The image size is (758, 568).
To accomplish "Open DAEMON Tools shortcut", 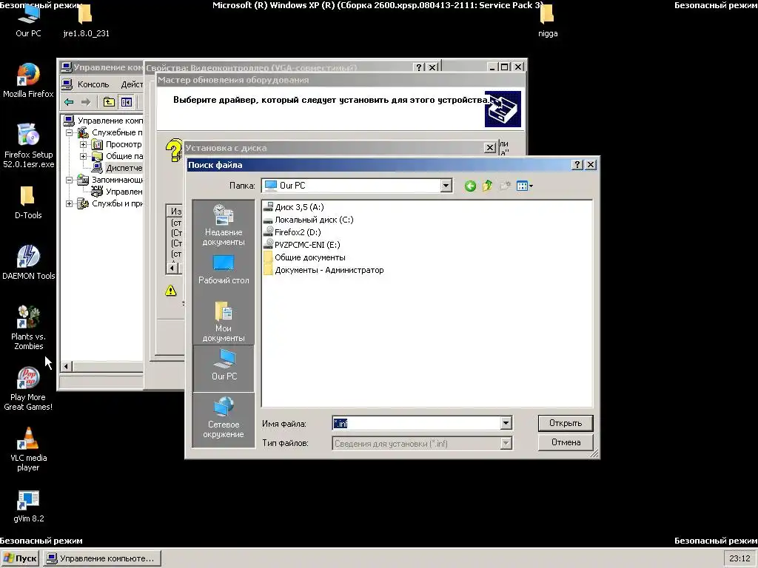I will coord(29,263).
